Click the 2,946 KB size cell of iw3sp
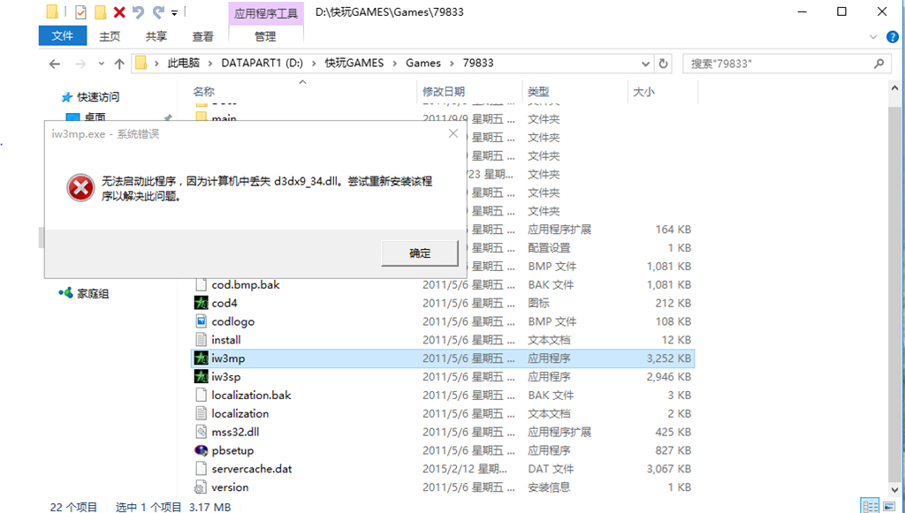This screenshot has width=905, height=513. (669, 377)
